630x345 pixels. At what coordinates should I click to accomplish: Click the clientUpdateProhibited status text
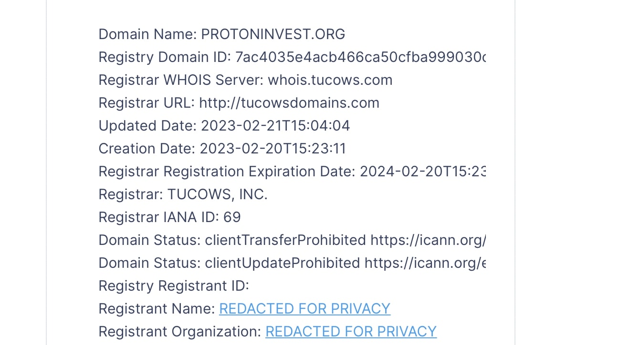(283, 263)
